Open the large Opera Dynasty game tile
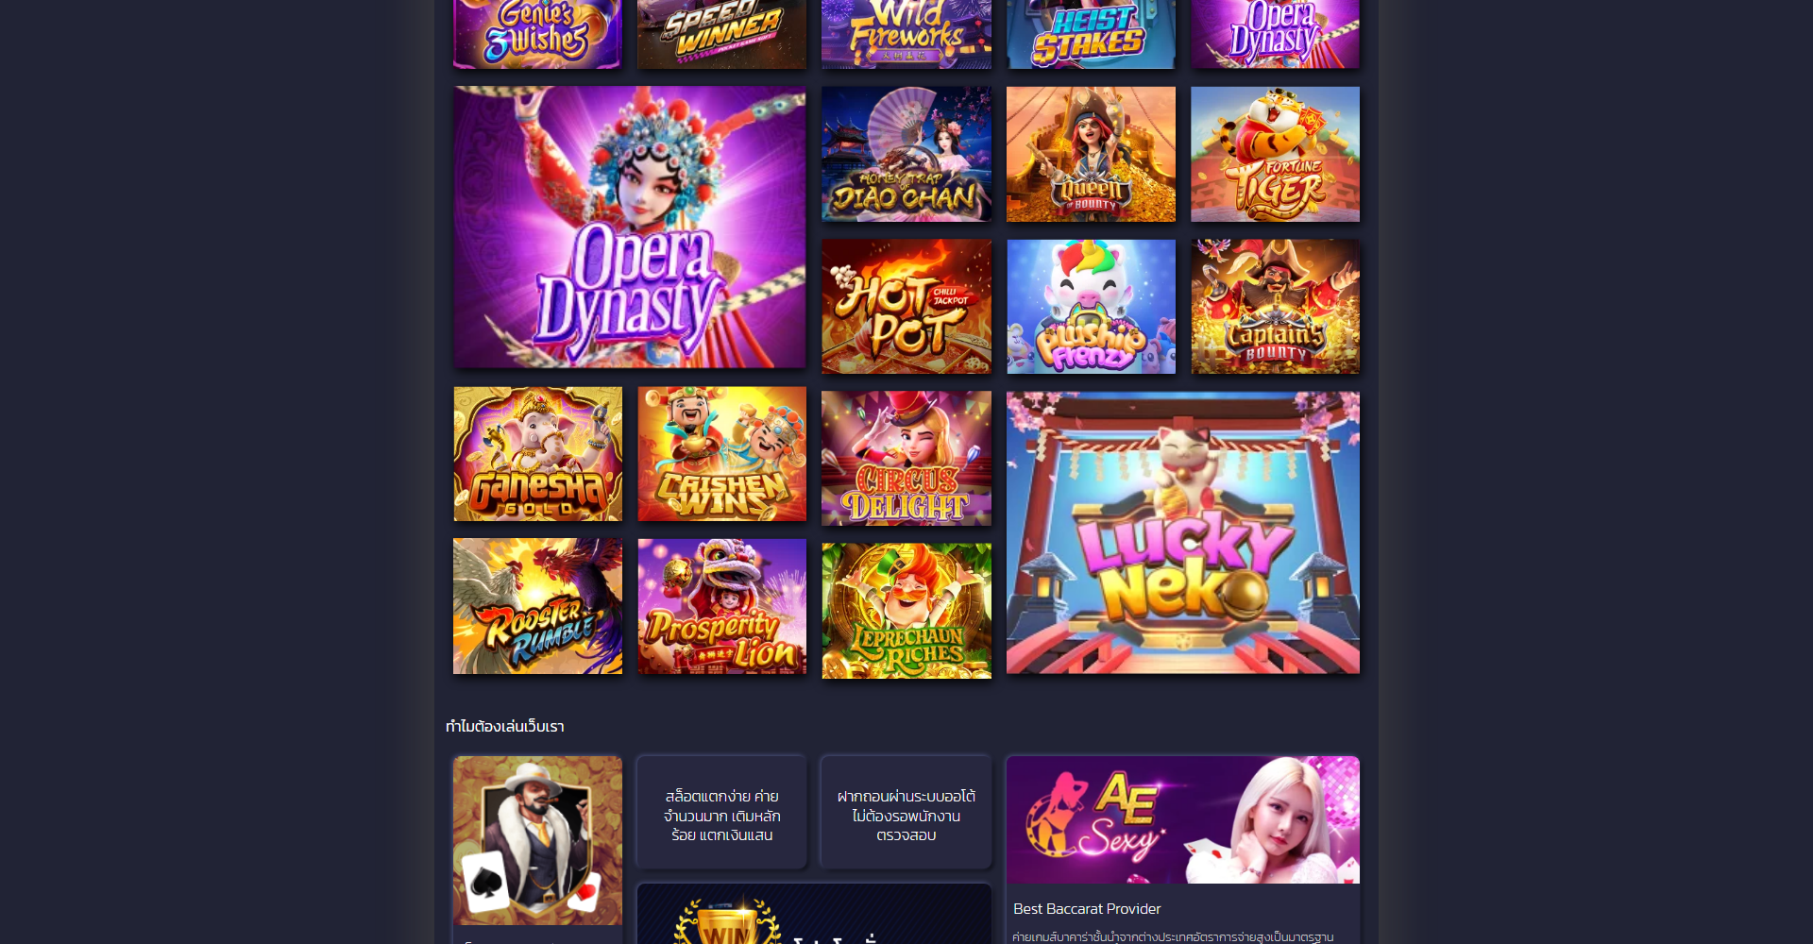Screen dimensions: 1813x944 coord(630,228)
